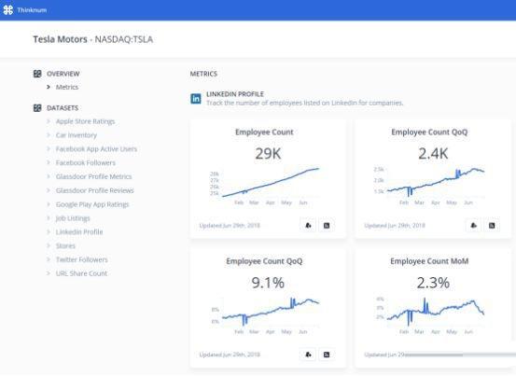Click second icon button on Employee Count QoQ 2.4K card
This screenshot has width=516, height=376.
(492, 226)
